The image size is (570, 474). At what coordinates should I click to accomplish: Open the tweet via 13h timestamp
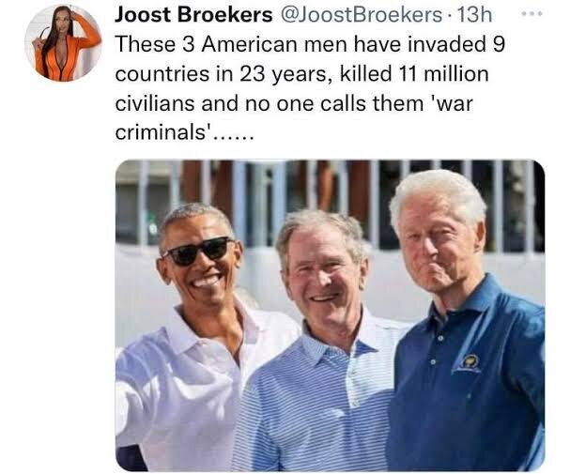[473, 15]
